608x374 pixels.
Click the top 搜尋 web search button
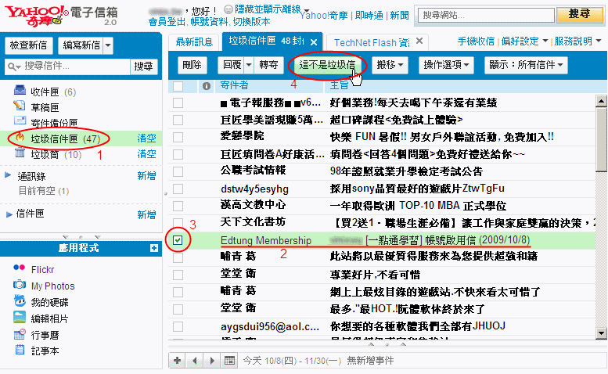click(579, 14)
